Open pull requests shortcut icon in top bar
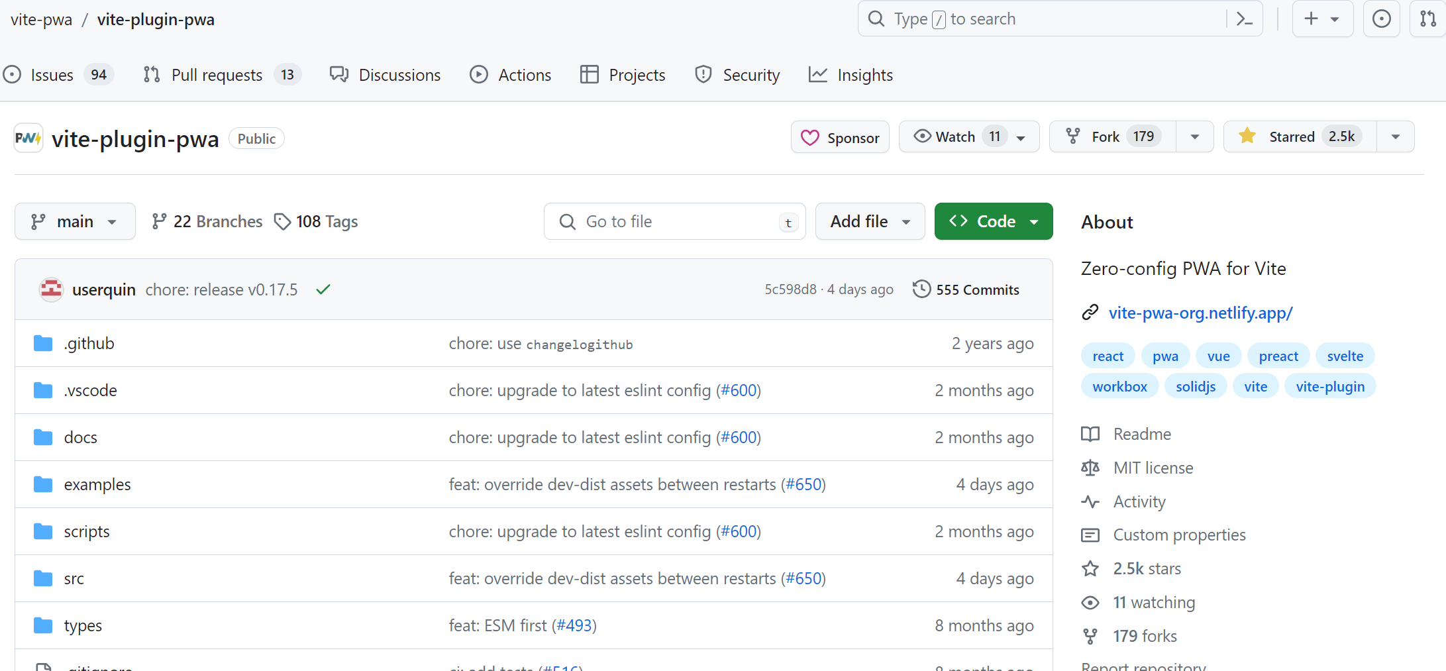 point(1428,19)
